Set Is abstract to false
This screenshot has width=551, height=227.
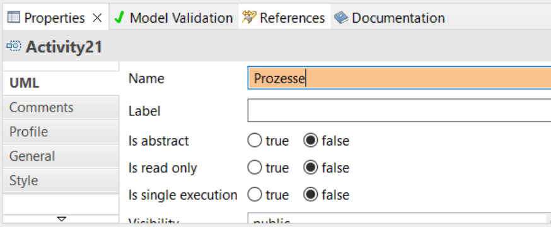point(311,141)
